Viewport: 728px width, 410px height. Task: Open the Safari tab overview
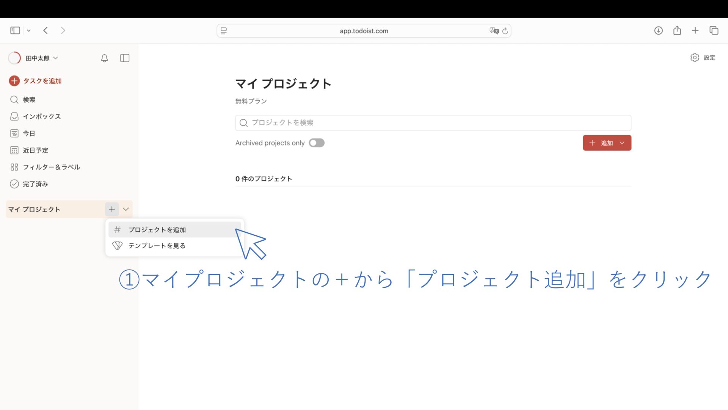coord(714,30)
